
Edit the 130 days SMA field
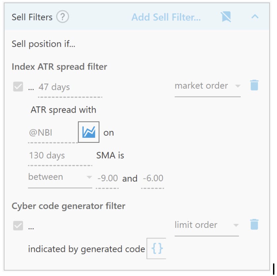(60, 155)
